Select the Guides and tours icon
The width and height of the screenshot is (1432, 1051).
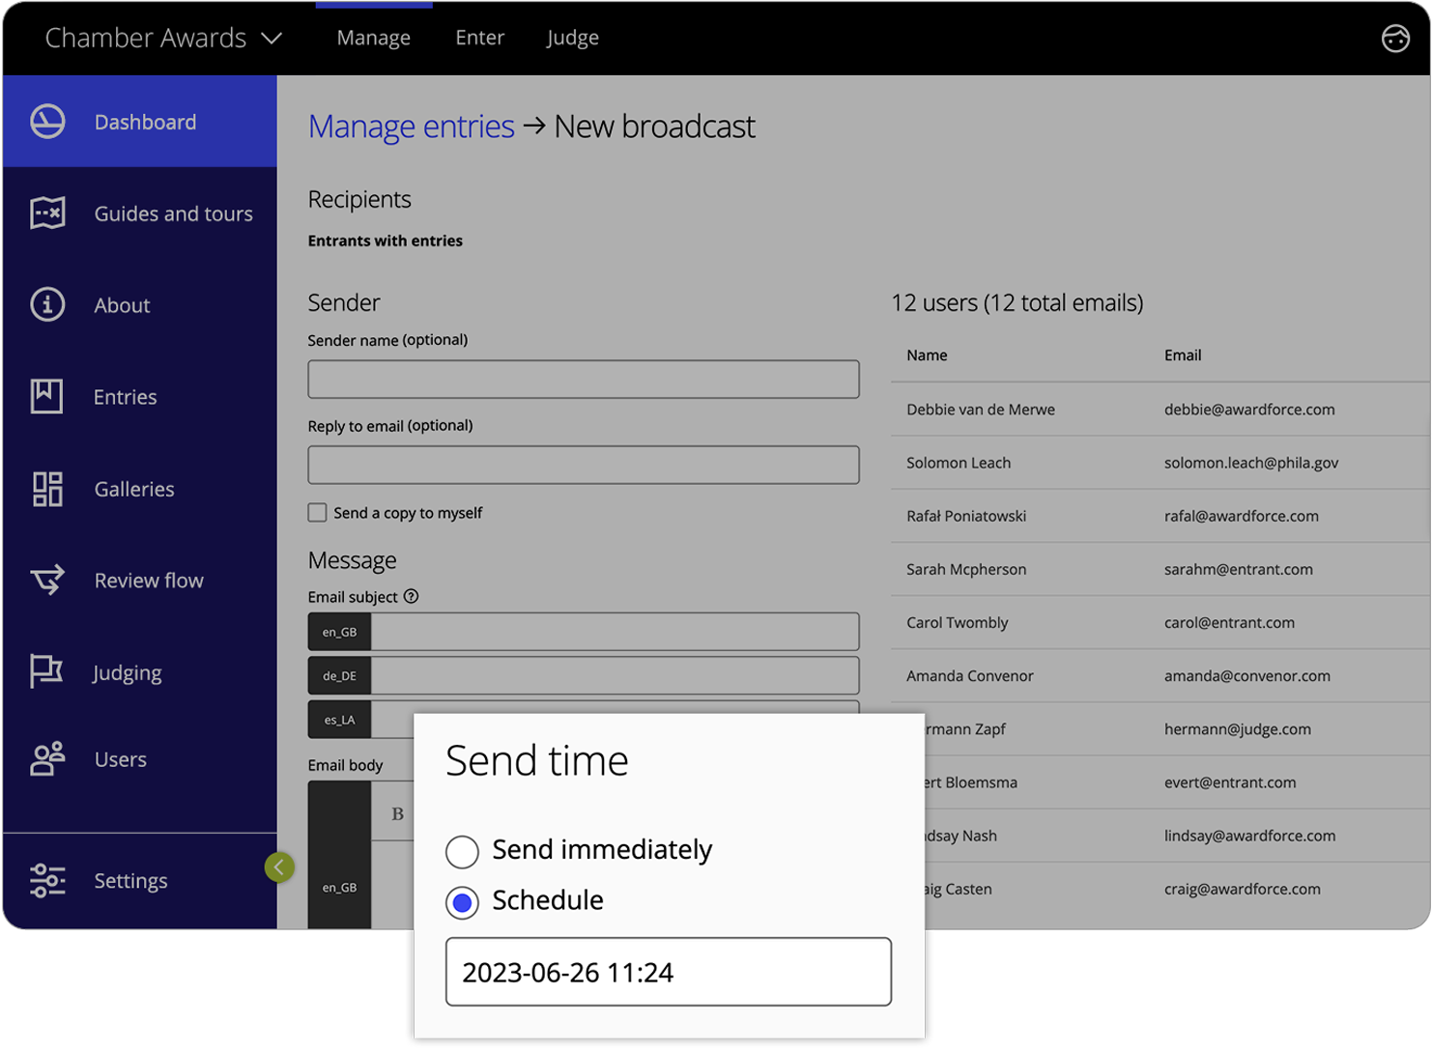pyautogui.click(x=46, y=213)
